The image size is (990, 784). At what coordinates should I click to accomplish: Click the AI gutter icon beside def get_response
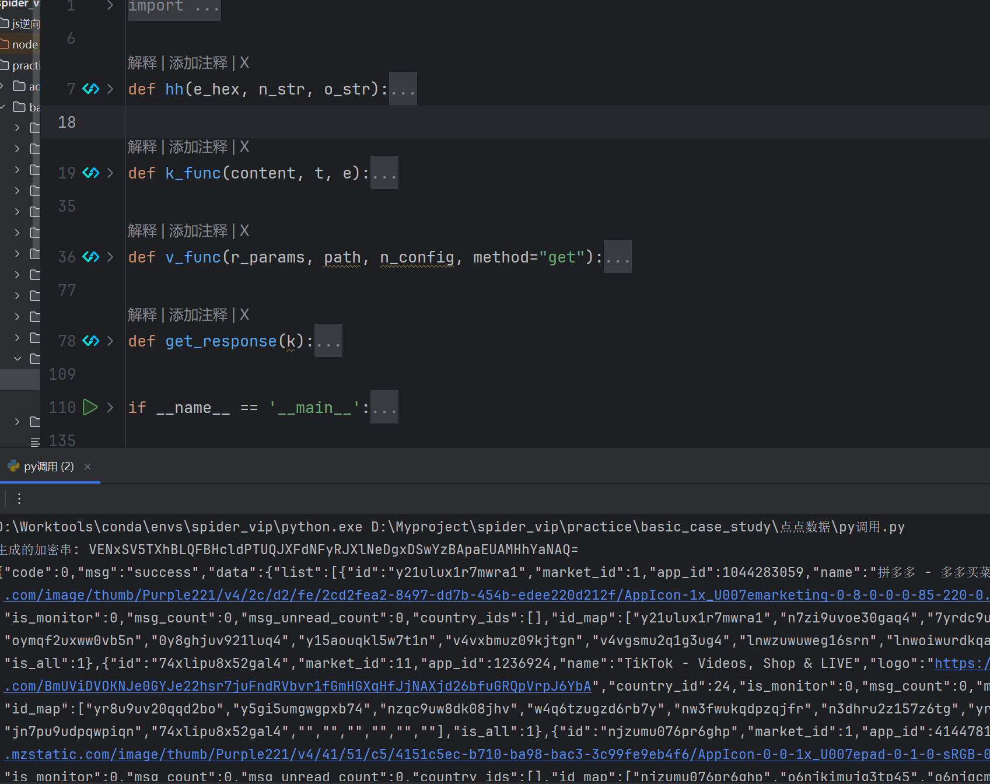coord(90,341)
